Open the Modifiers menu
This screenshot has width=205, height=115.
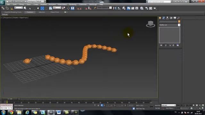pos(44,4)
